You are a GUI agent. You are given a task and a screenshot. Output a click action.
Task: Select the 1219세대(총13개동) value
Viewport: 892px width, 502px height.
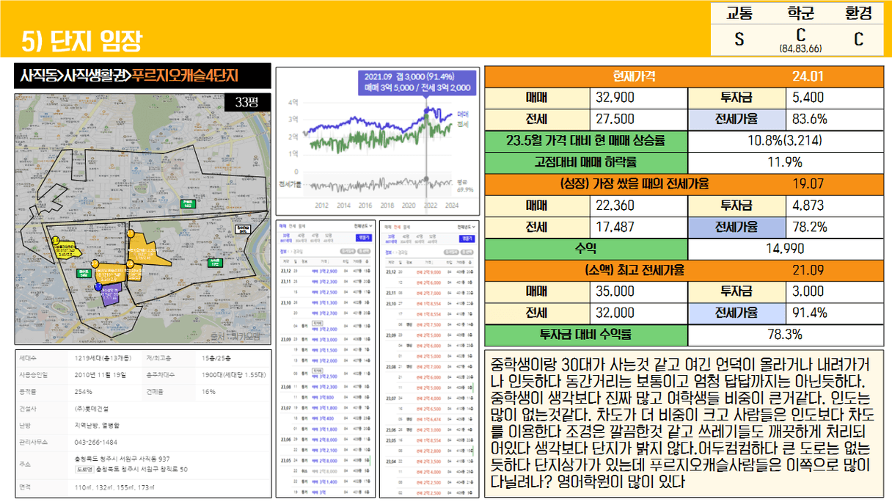click(x=104, y=357)
